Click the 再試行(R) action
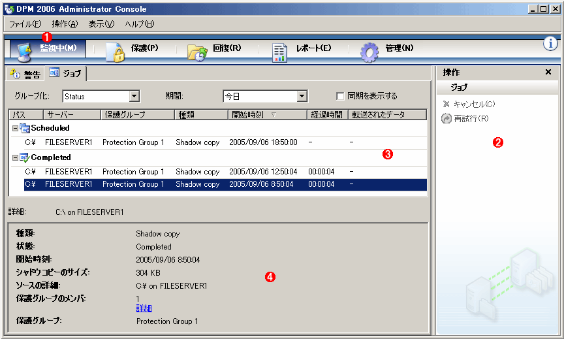This screenshot has height=339, width=564. [471, 118]
